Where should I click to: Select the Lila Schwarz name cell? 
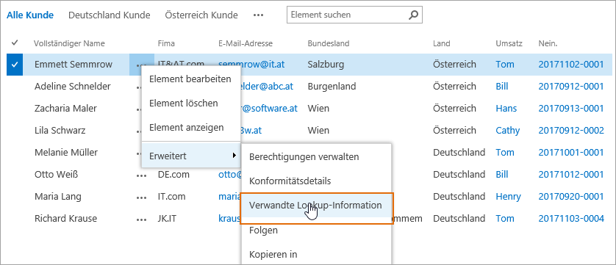(60, 131)
